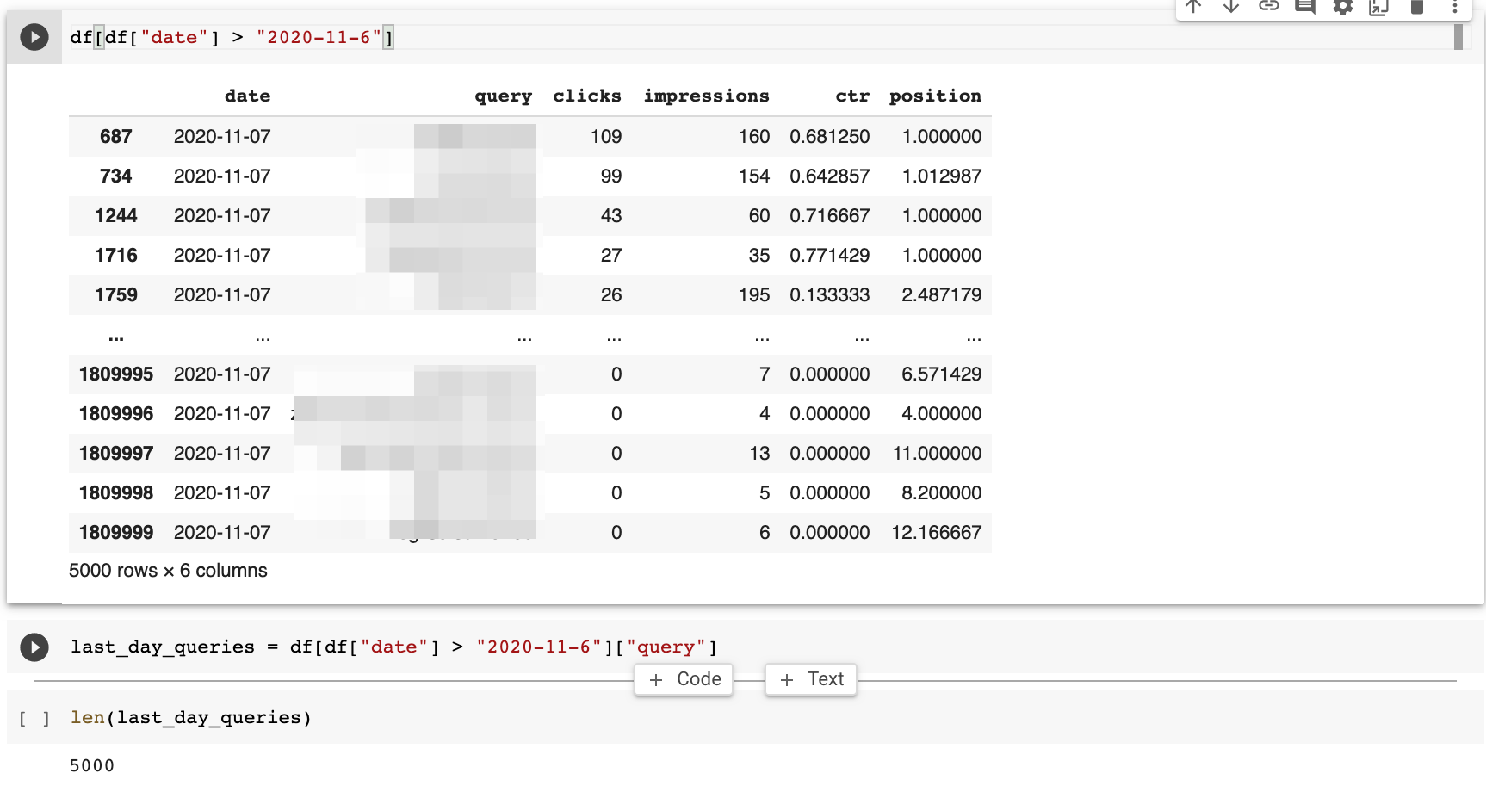Run the last_day_queries assignment cell

pyautogui.click(x=34, y=647)
